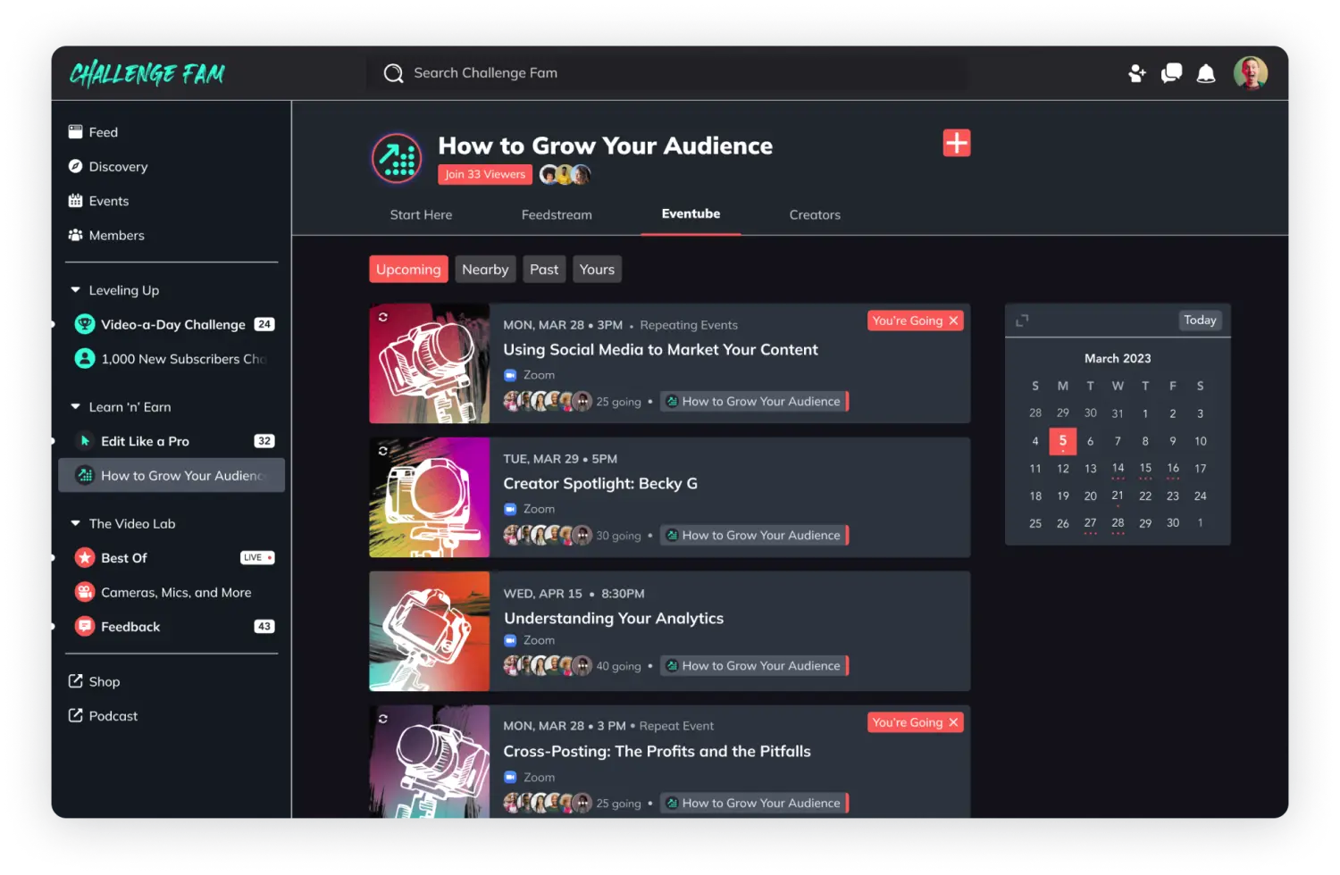Click the Challenge Fam logo
1340x875 pixels.
pos(147,73)
